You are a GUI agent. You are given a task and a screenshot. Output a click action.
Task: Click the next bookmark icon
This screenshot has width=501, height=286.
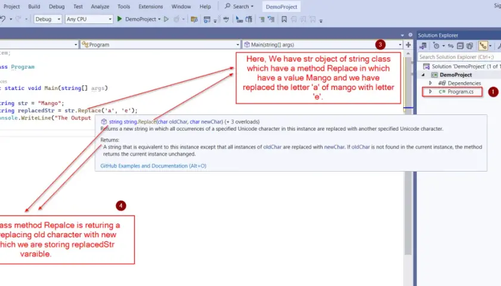pos(303,20)
